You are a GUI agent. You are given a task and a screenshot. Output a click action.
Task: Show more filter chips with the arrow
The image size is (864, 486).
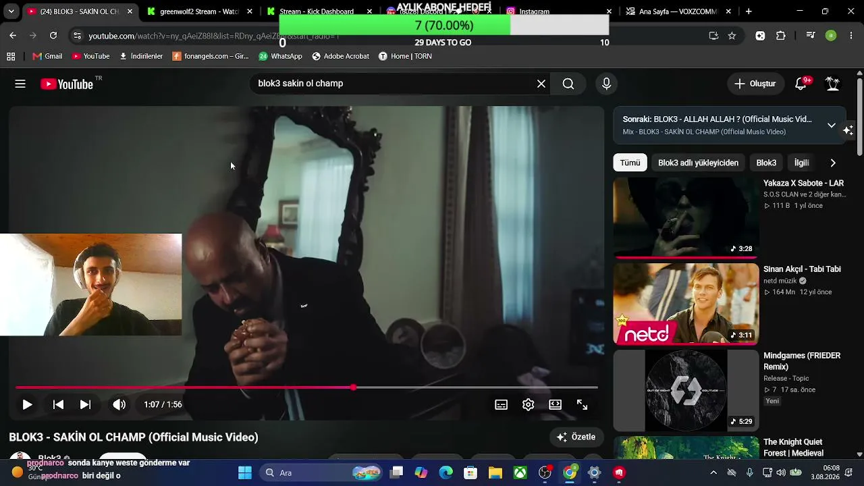[833, 163]
